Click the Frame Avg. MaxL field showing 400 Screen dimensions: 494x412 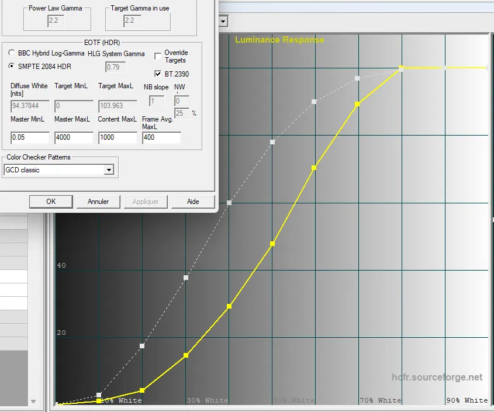pyautogui.click(x=161, y=138)
